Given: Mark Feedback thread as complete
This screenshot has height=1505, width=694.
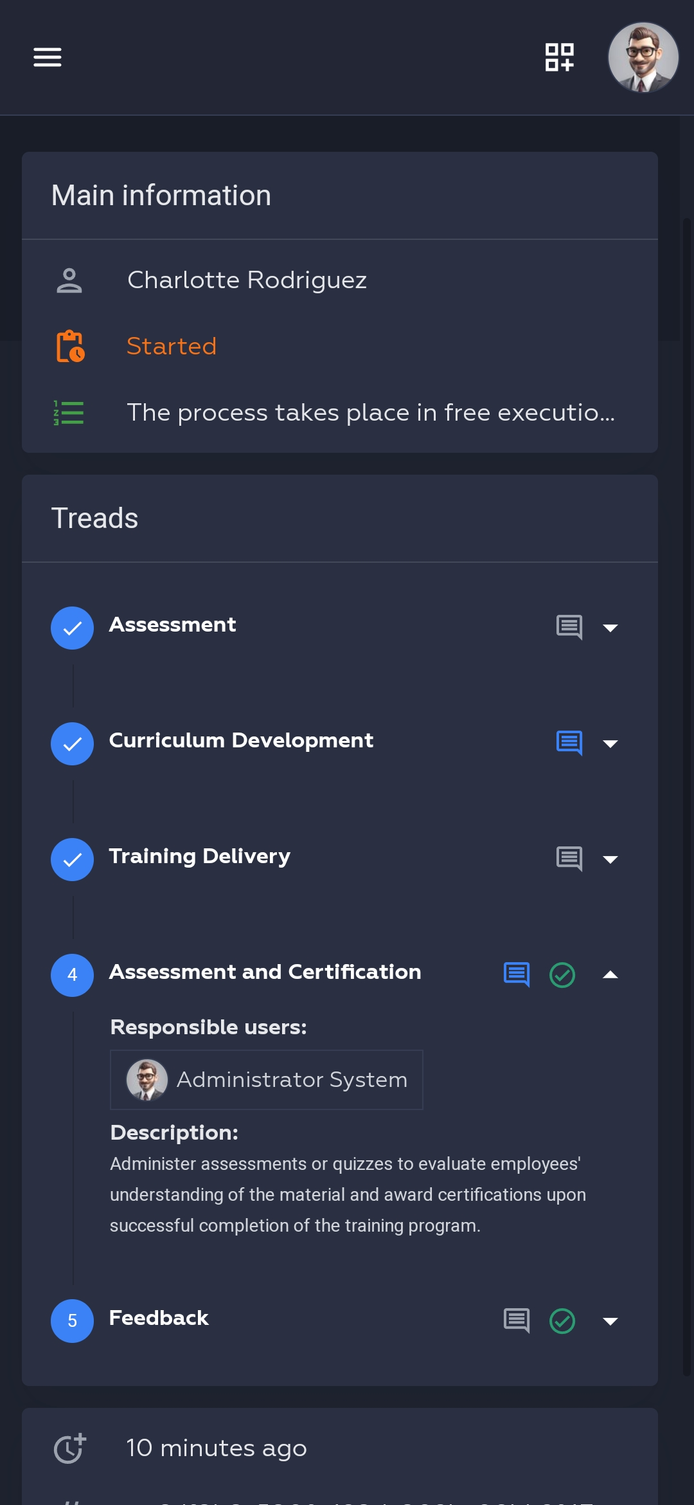Looking at the screenshot, I should tap(562, 1321).
